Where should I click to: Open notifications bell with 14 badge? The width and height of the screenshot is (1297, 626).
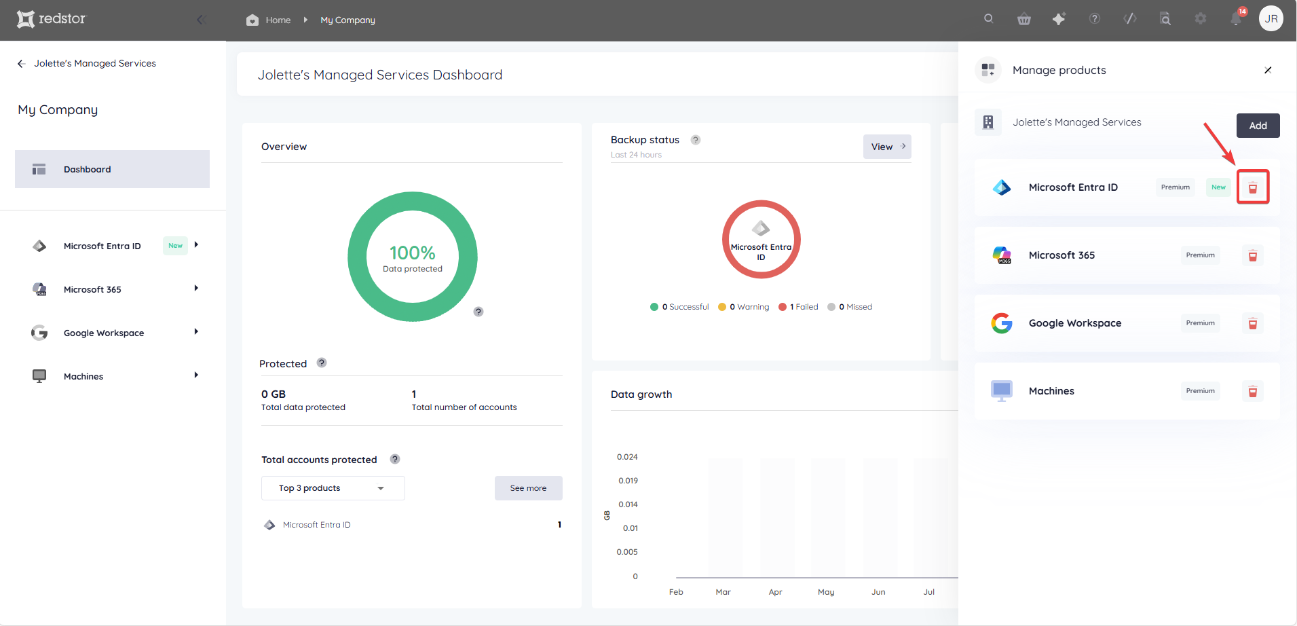[x=1237, y=18]
